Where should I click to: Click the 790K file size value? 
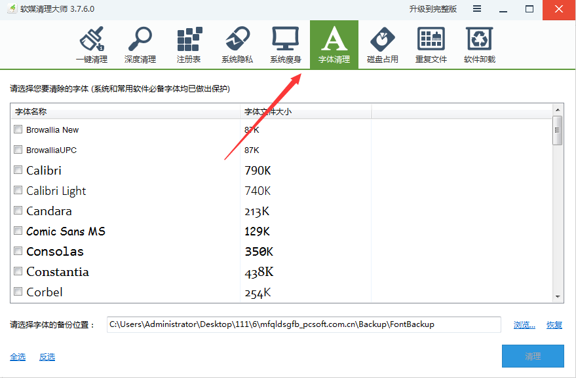(x=258, y=171)
